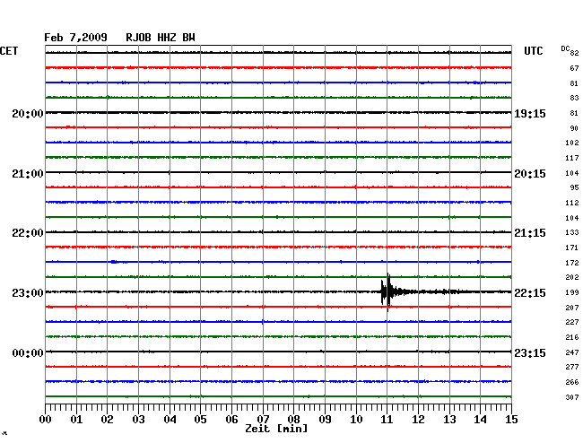Click the DC value "202"
Image resolution: width=583 pixels, height=443 pixels.
[572, 277]
